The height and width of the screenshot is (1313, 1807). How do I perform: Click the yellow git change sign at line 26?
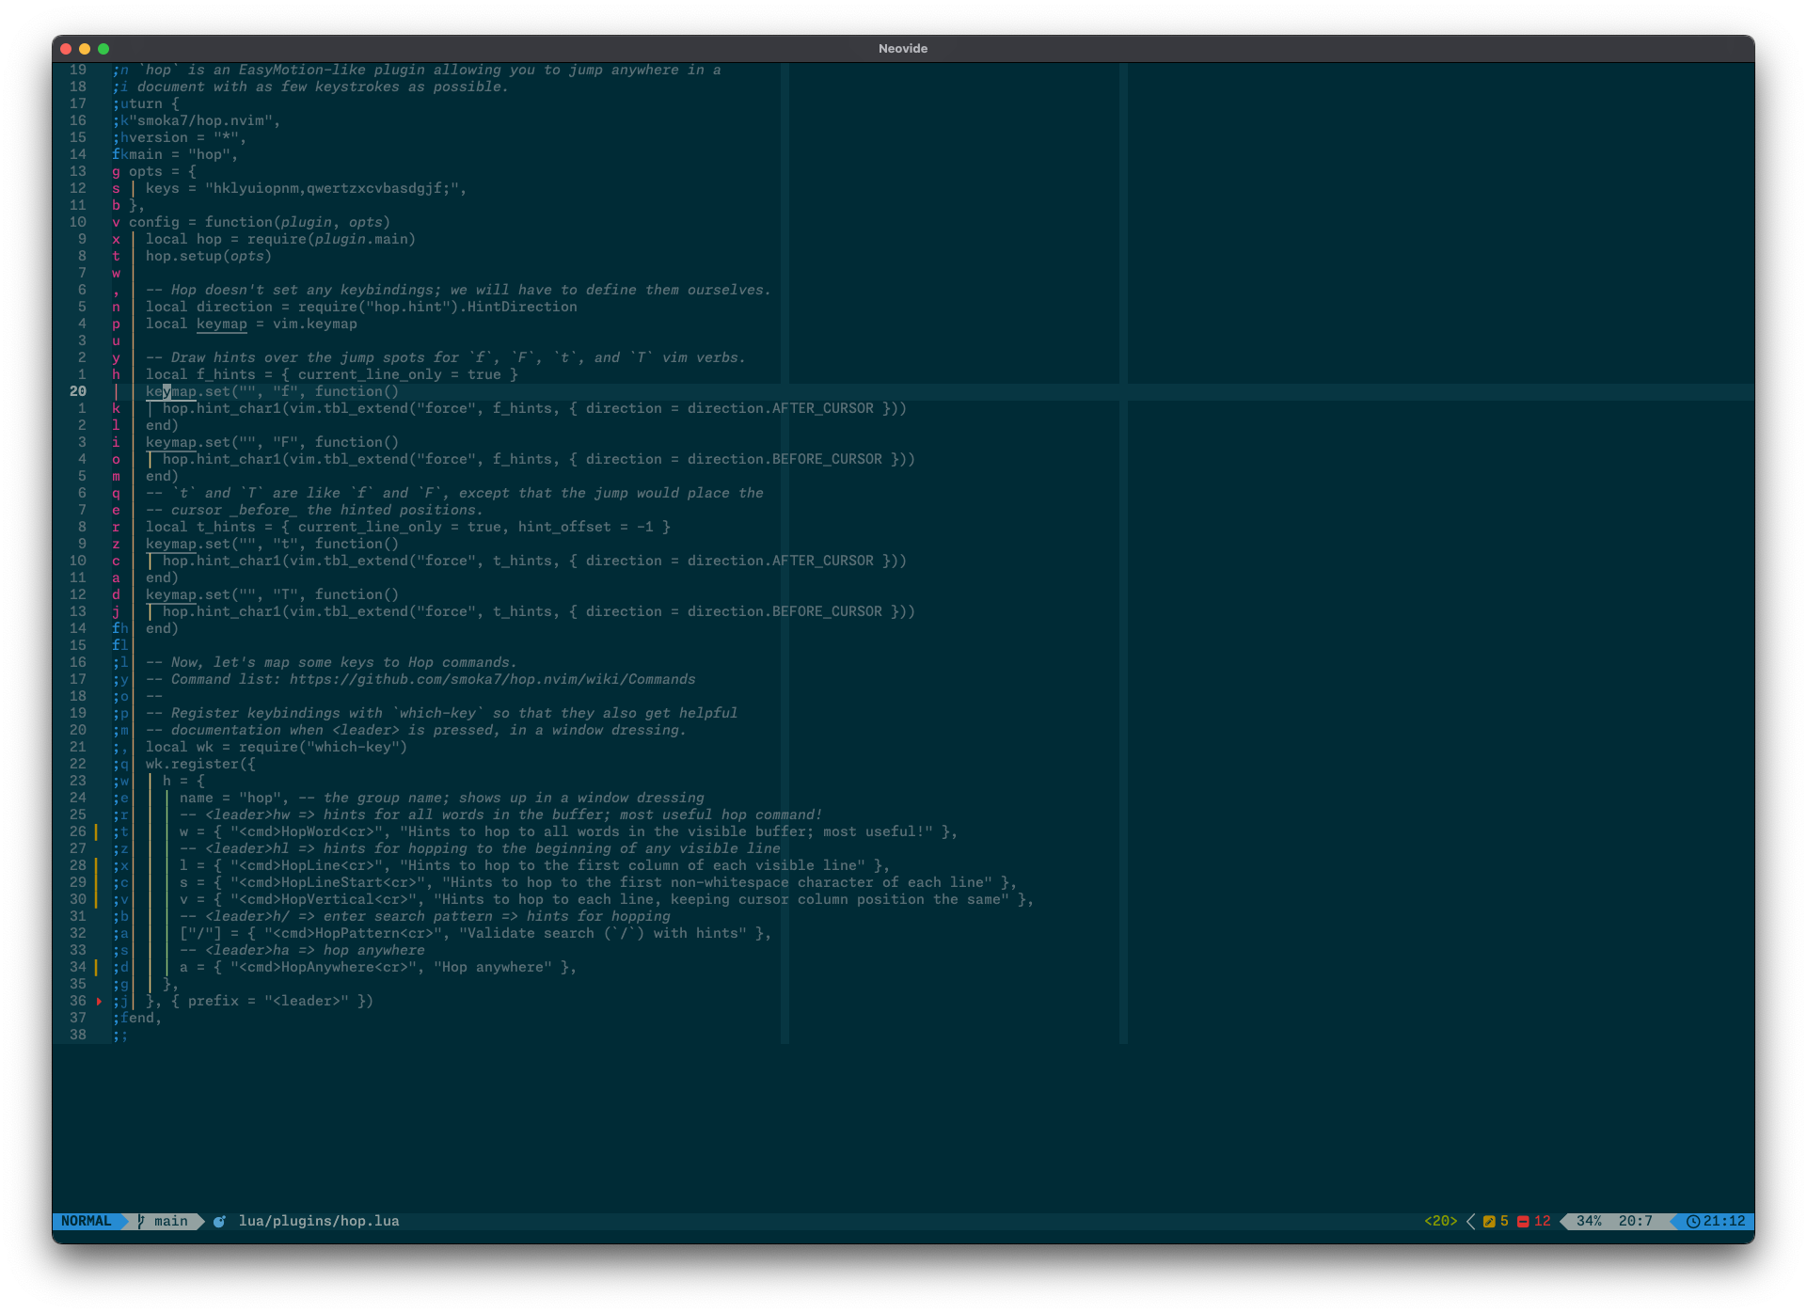point(96,831)
